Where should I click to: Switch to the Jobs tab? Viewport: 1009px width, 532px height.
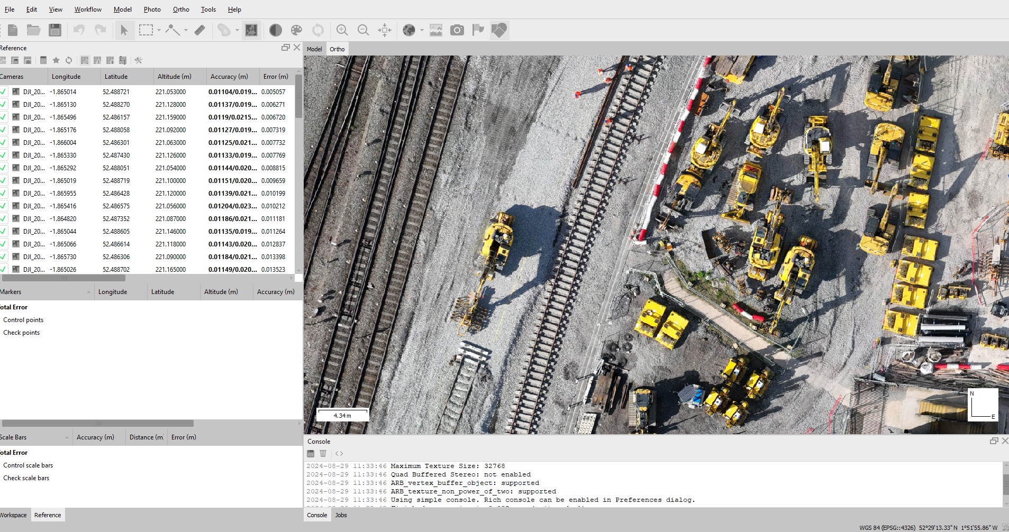pos(341,515)
